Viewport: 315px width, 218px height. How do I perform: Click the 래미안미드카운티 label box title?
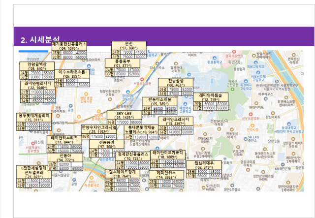point(168,153)
